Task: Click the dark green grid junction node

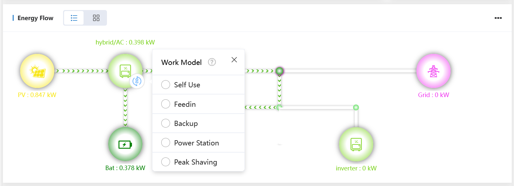Action: (279, 71)
